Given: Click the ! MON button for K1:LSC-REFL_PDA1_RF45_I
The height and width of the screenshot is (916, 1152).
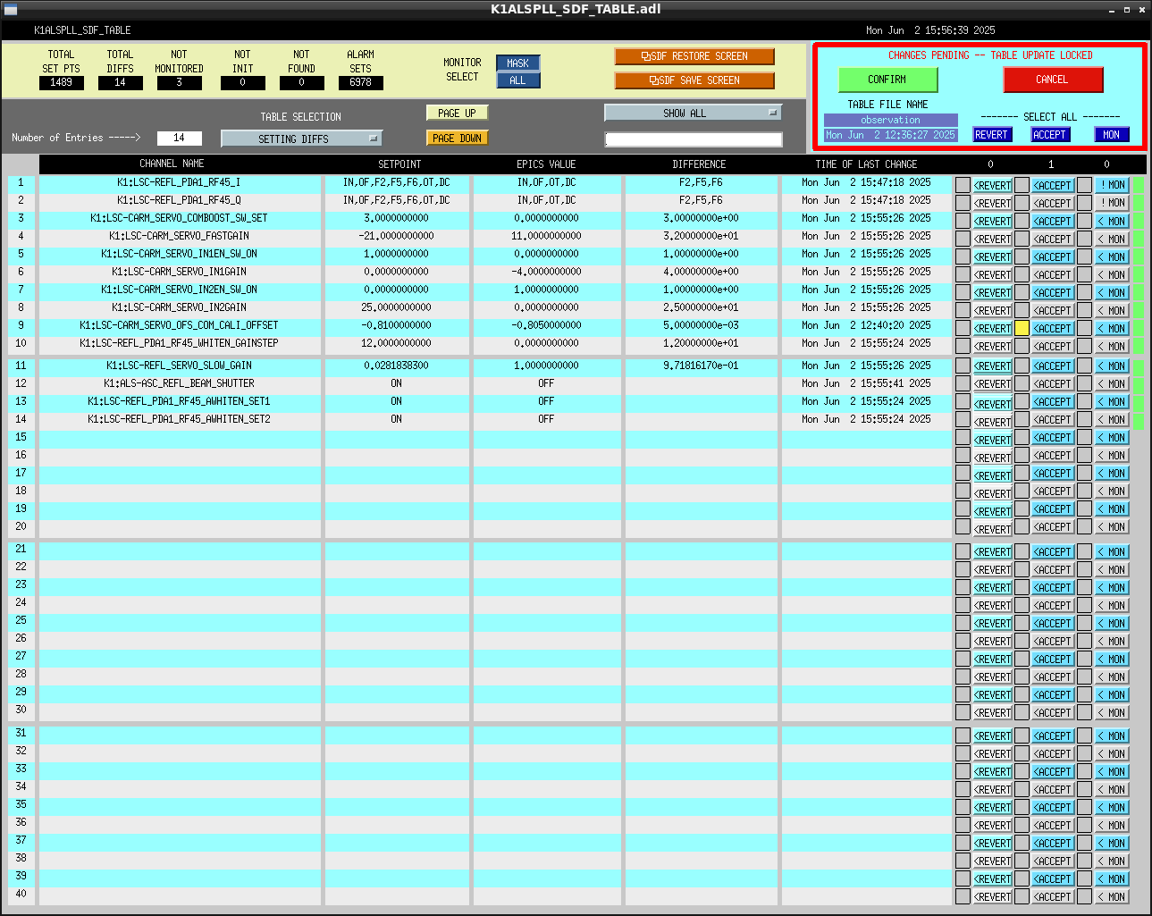Looking at the screenshot, I should [1113, 186].
